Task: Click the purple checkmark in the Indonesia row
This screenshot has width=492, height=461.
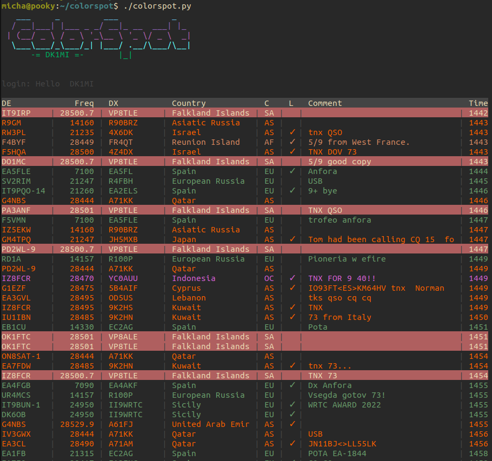Action: (292, 278)
